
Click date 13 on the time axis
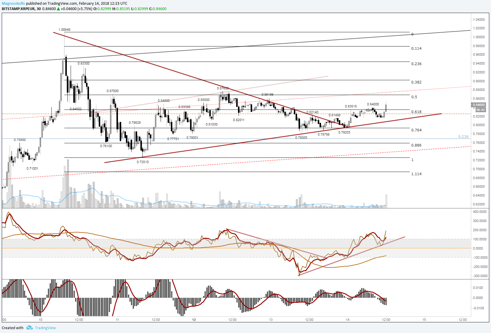tap(271, 320)
